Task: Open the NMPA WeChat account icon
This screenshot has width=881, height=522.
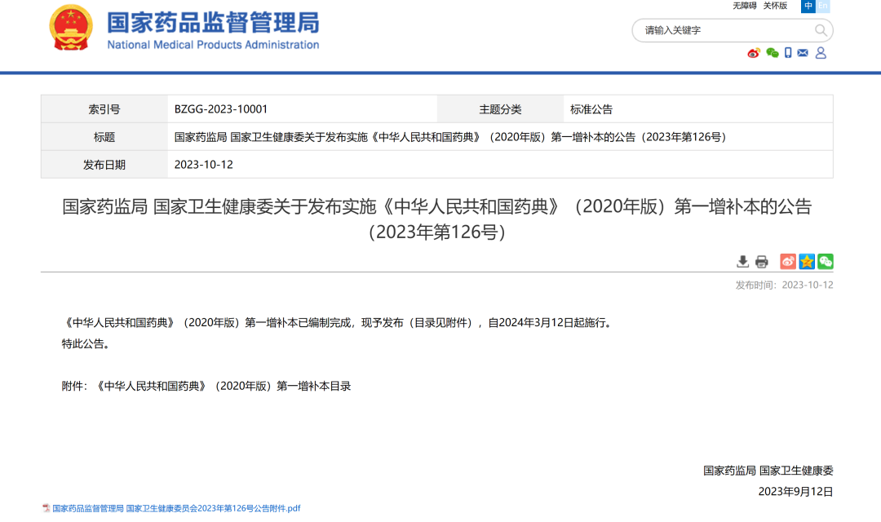Action: (x=771, y=52)
